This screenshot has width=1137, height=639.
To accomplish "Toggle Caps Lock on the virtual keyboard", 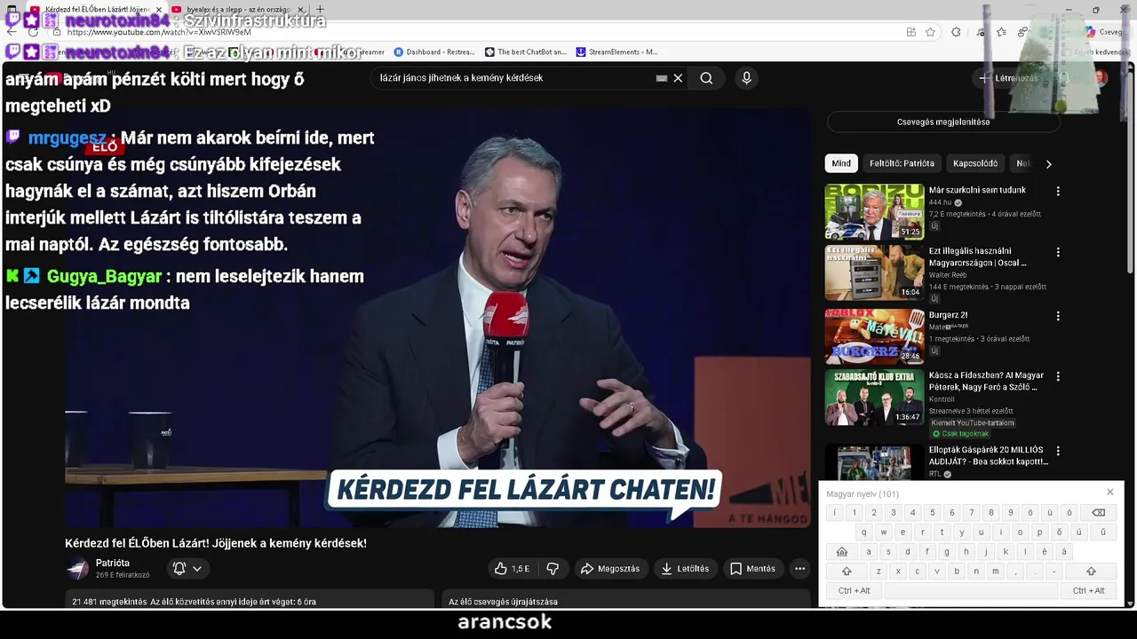I will click(842, 552).
